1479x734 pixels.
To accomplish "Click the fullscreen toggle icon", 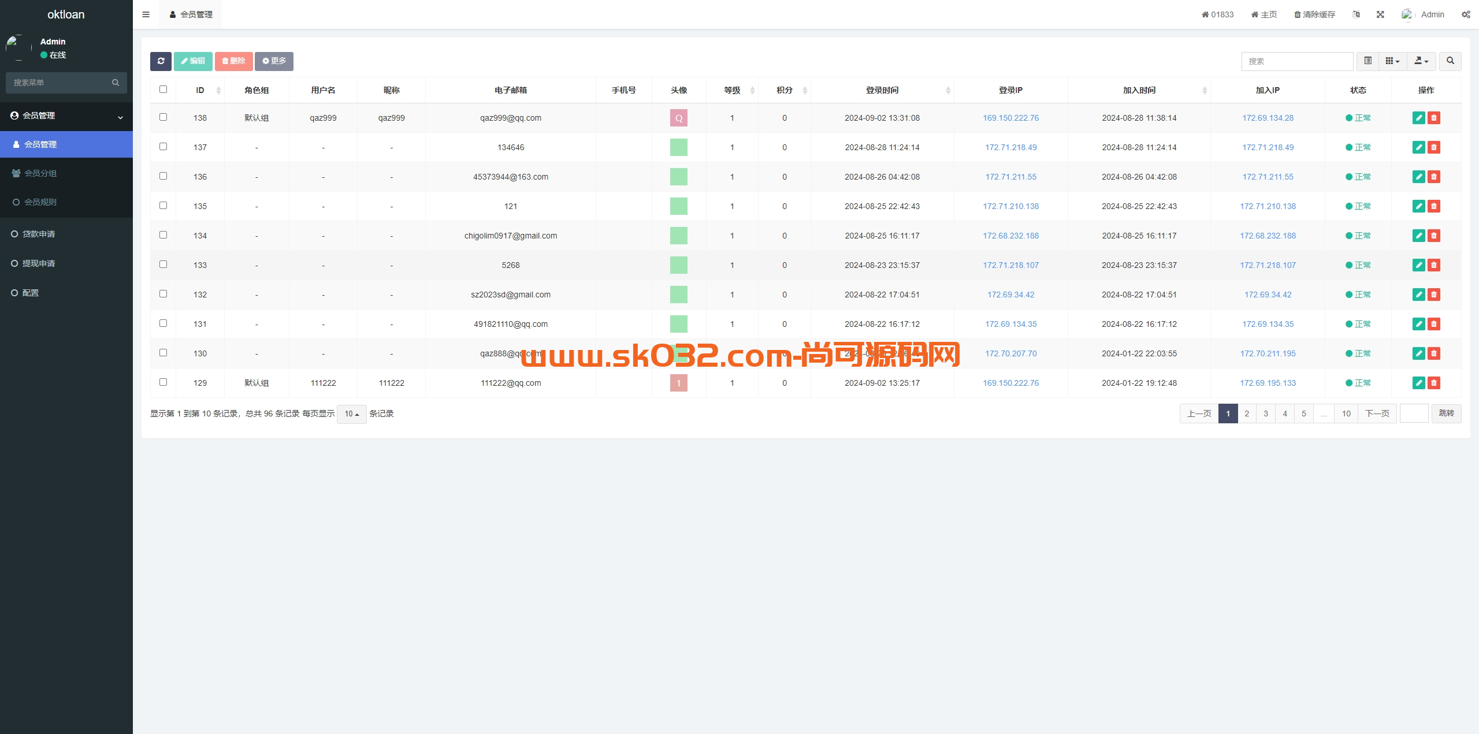I will (1380, 14).
